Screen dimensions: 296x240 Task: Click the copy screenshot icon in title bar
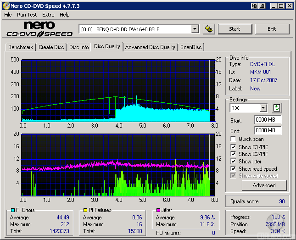[254, 6]
